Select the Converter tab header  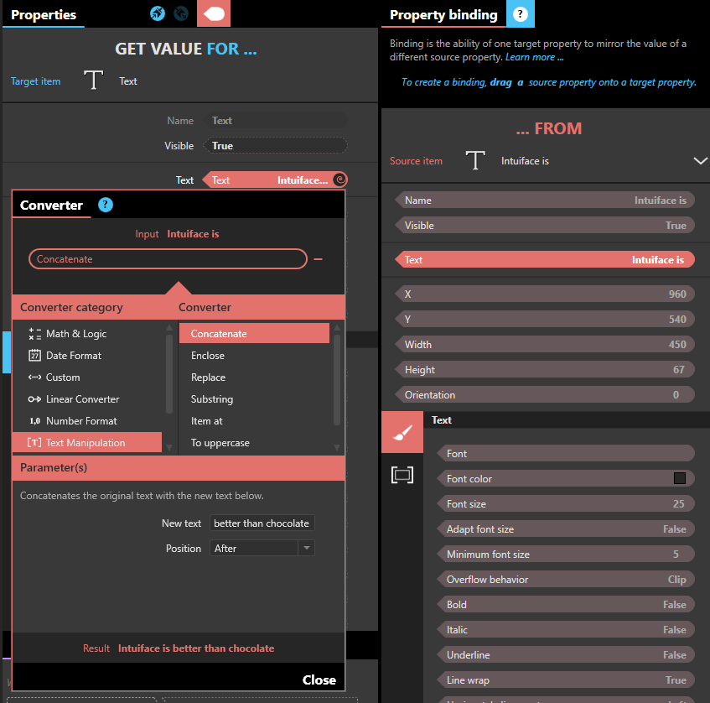pos(51,205)
